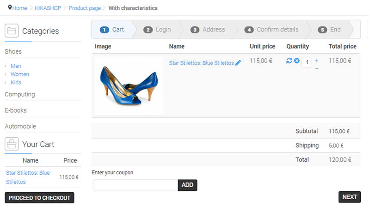This screenshot has height=208, width=370.
Task: Click the pencil edit icon beside product name
Action: click(x=238, y=63)
